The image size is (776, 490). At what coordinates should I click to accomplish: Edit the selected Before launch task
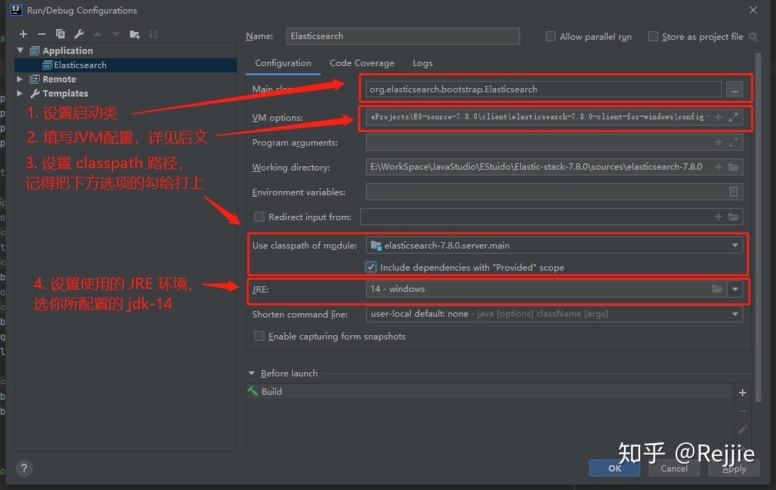coord(743,430)
